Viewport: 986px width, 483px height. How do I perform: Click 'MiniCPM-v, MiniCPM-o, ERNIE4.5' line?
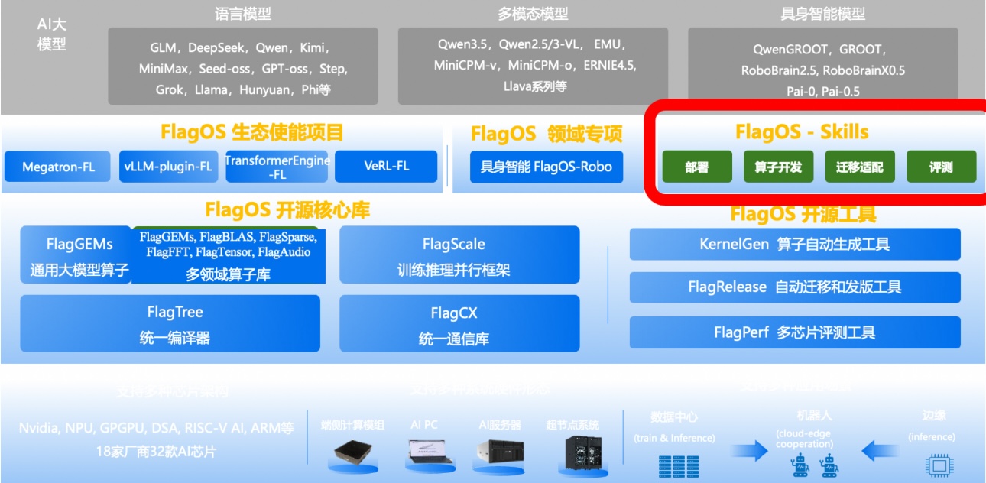(x=535, y=65)
